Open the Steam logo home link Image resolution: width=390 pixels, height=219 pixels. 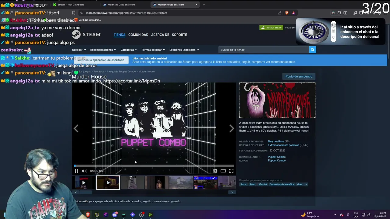pyautogui.click(x=87, y=35)
